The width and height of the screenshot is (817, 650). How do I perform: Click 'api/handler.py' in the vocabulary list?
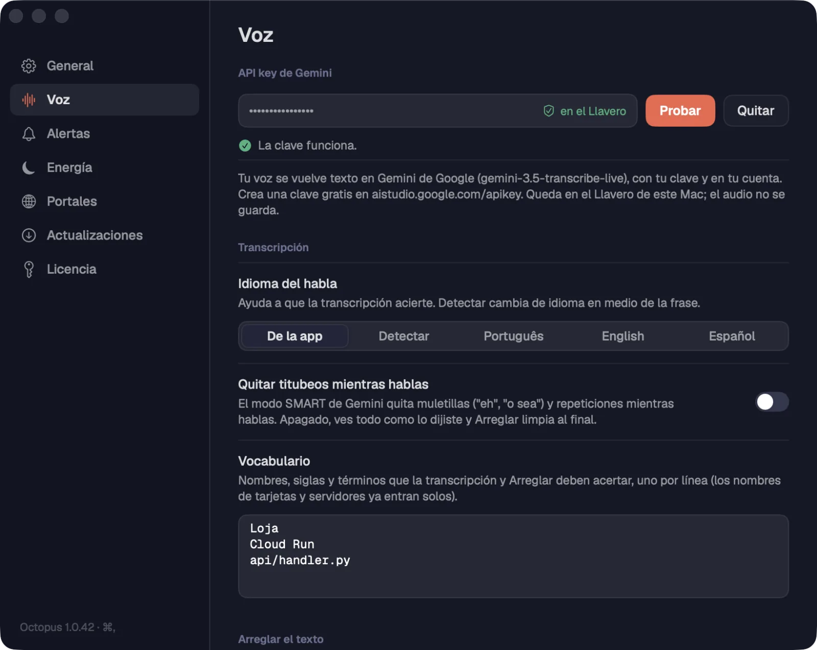click(x=300, y=560)
